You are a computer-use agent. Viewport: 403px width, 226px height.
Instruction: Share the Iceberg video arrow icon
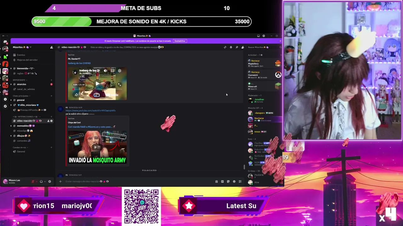[x=76, y=95]
